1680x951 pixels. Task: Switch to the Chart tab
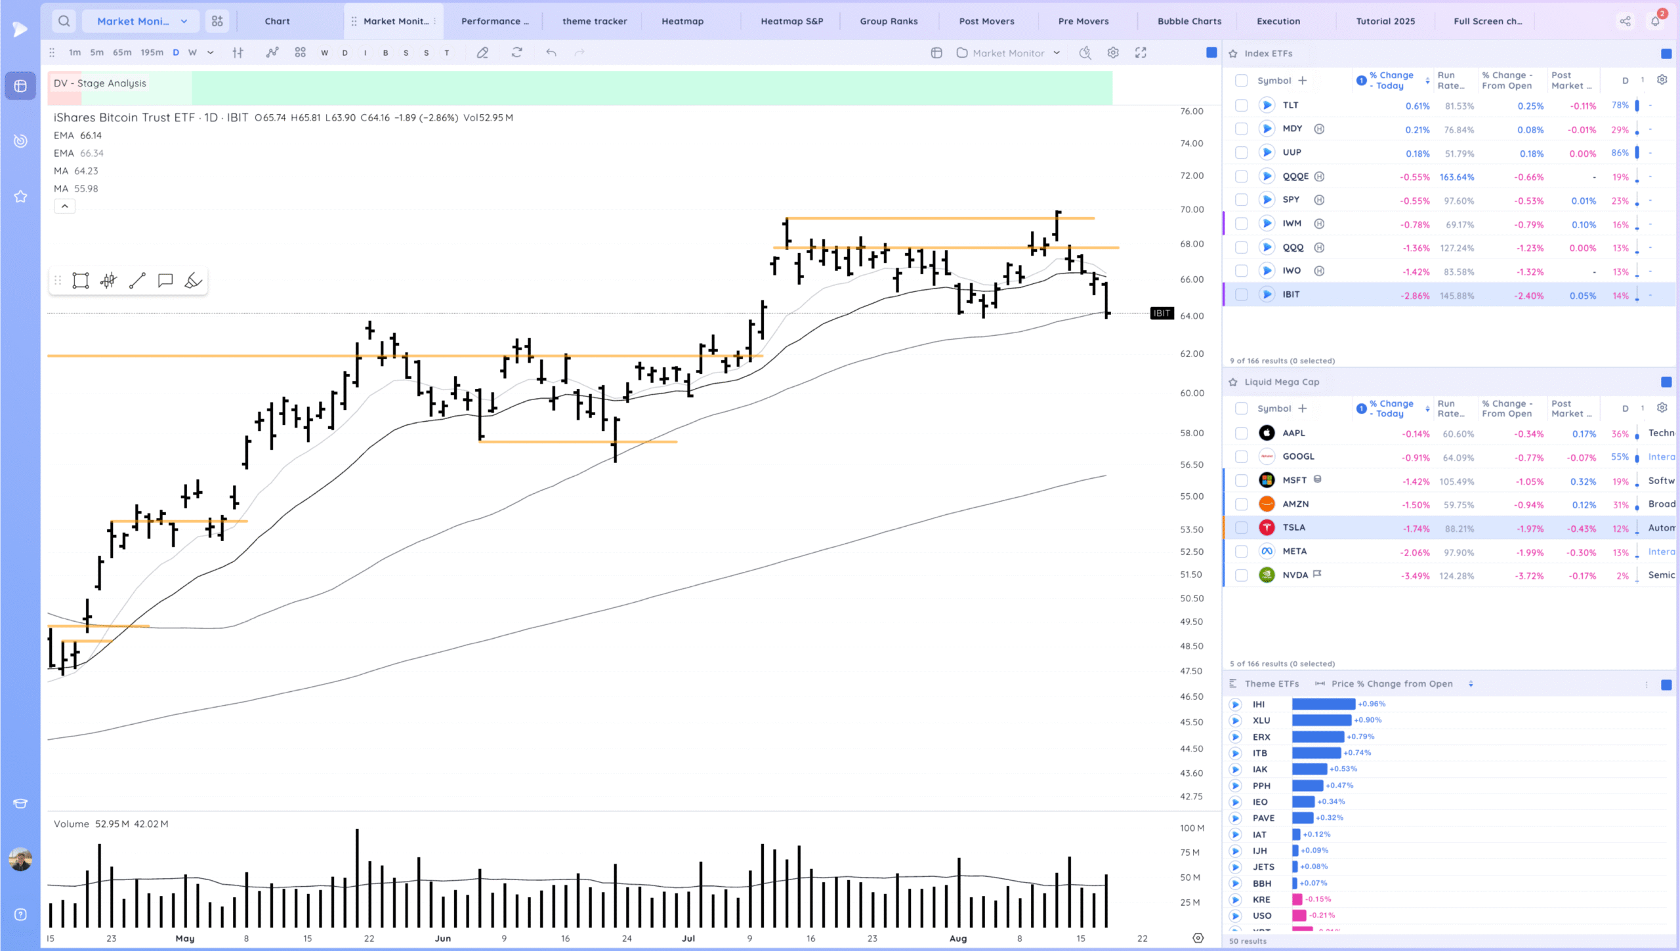[x=277, y=21]
